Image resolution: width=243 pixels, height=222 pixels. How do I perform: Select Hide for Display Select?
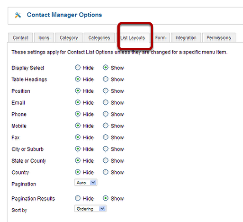coord(78,68)
